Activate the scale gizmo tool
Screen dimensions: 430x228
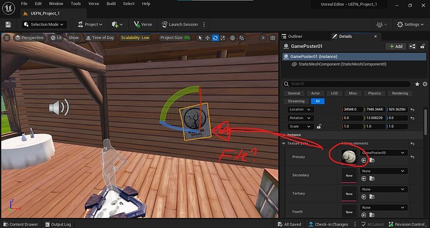(222, 38)
